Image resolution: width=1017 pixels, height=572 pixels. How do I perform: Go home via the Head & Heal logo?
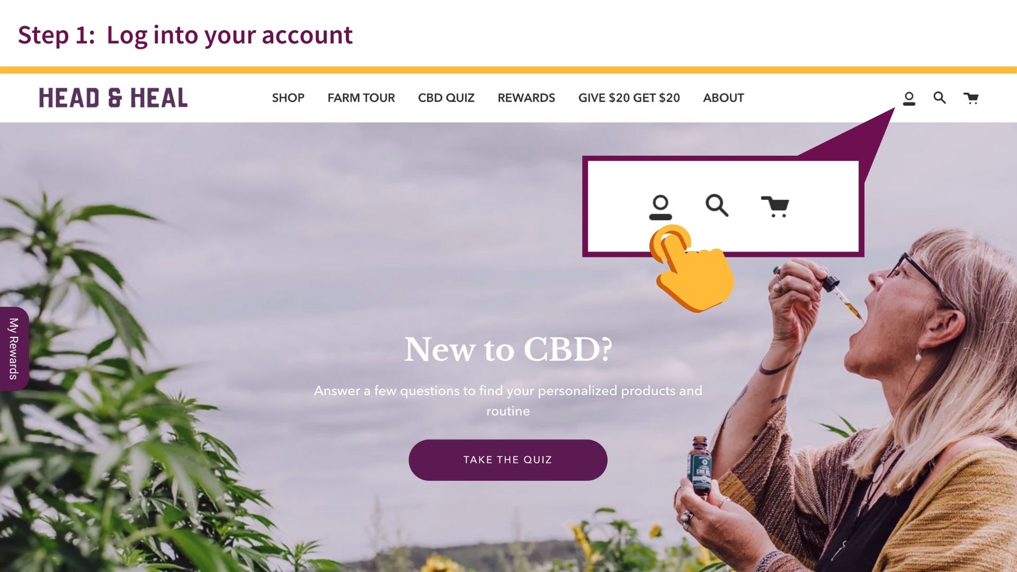pos(113,98)
